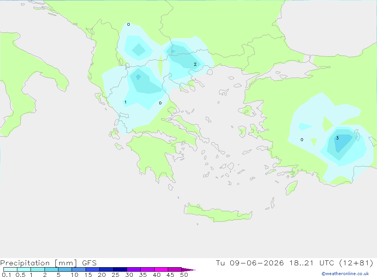Click the 'Tu' weekday text

tap(220, 263)
